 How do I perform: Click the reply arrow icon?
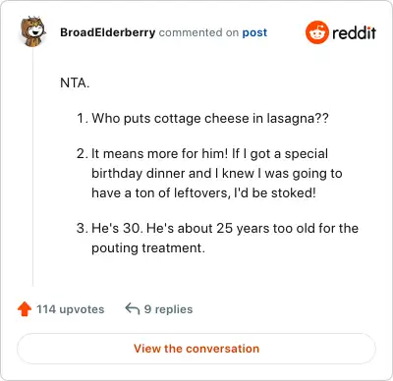pyautogui.click(x=133, y=308)
